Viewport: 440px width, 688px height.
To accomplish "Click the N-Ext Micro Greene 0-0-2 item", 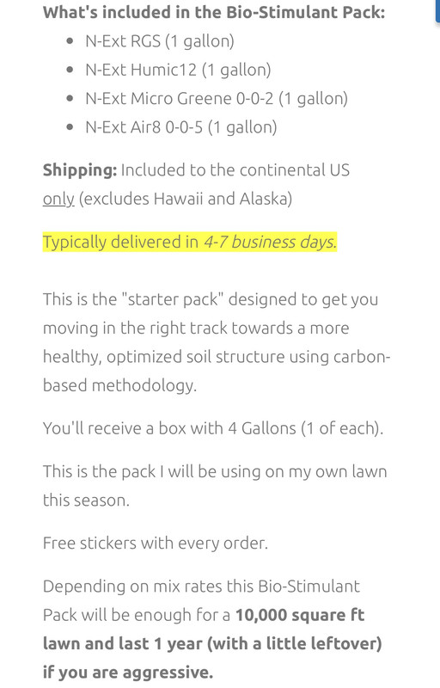I will pyautogui.click(x=217, y=99).
